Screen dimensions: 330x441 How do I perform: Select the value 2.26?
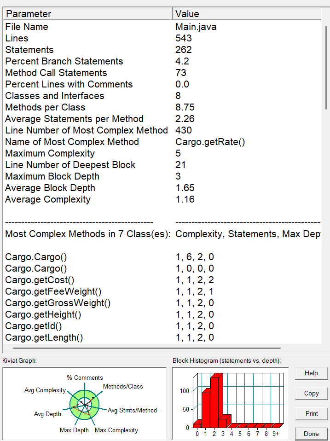pos(185,119)
